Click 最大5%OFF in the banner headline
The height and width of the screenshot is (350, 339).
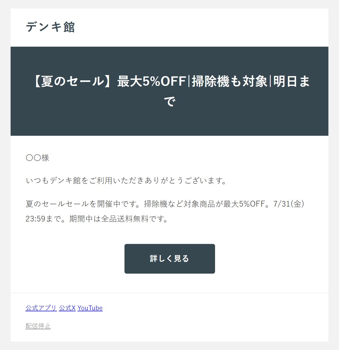pos(151,81)
